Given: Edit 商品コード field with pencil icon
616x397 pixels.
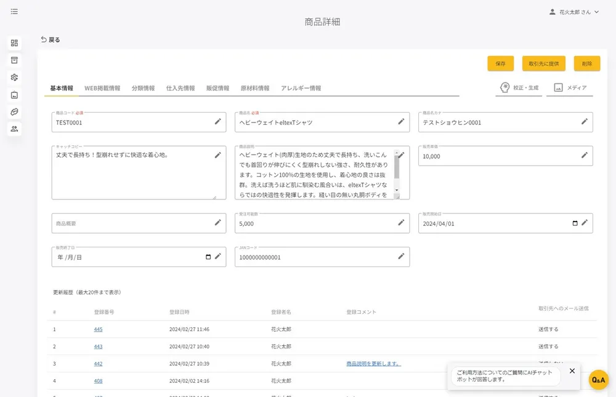Looking at the screenshot, I should (217, 122).
